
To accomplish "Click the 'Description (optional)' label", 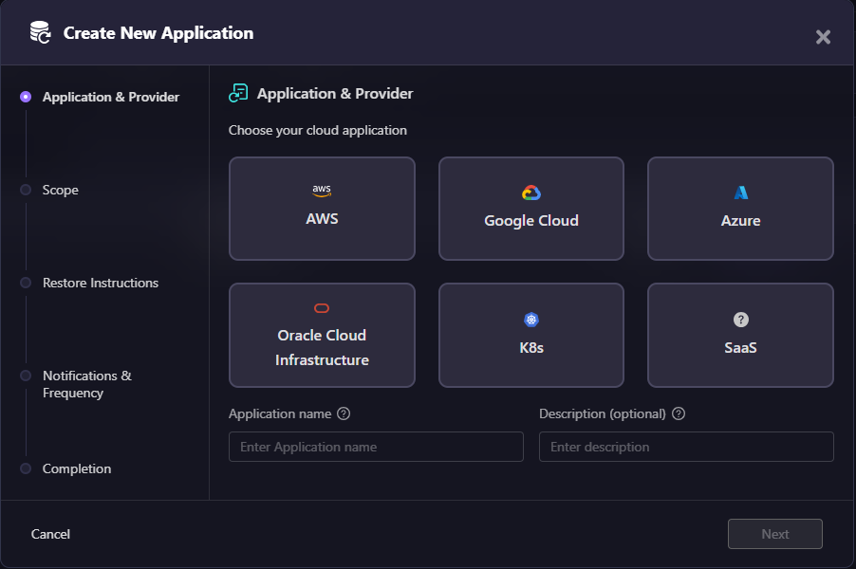I will coord(603,413).
